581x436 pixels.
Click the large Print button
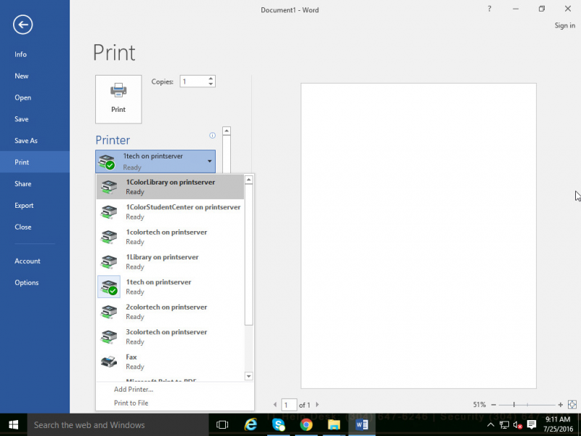pos(118,99)
